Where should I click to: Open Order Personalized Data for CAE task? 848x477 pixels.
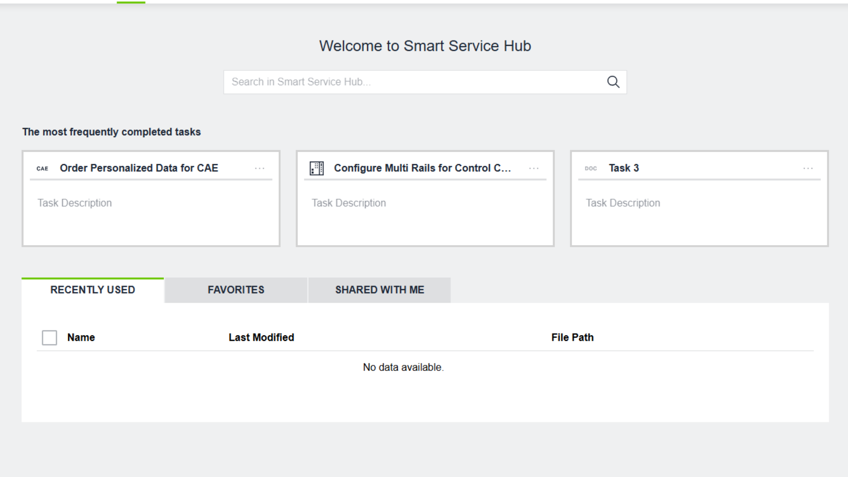click(x=139, y=168)
